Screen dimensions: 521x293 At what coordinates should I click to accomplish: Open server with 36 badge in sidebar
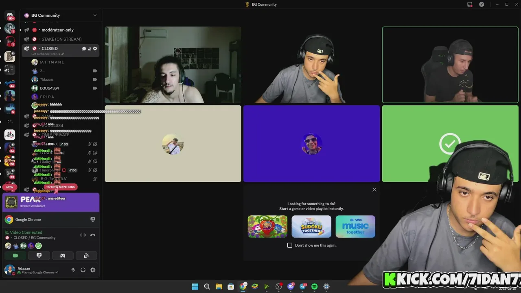(x=10, y=148)
